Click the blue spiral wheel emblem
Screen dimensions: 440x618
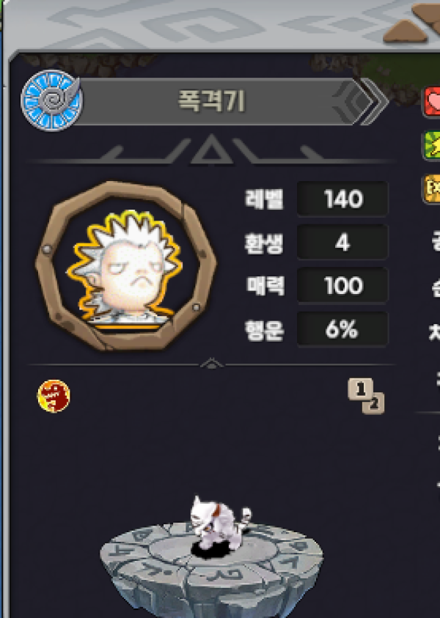coord(51,100)
